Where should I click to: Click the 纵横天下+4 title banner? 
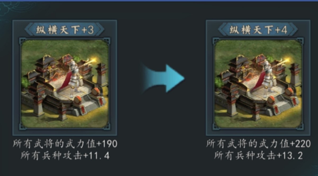[x=258, y=30]
